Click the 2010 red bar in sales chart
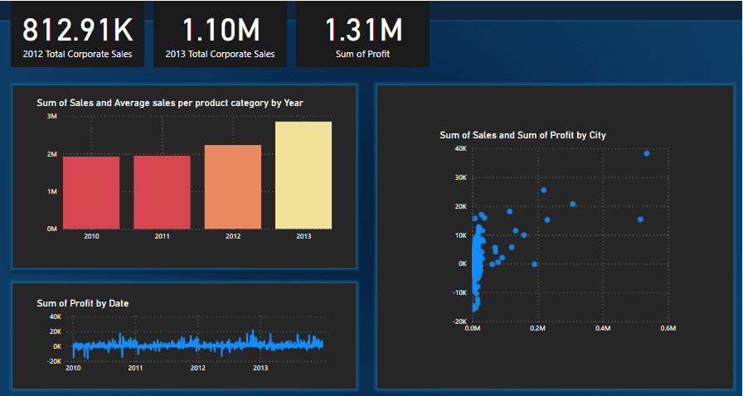Screen dimensions: 743x396 (91, 193)
